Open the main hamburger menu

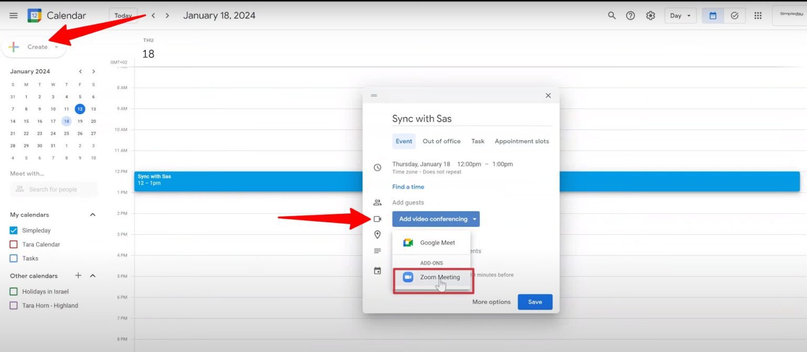pyautogui.click(x=13, y=15)
